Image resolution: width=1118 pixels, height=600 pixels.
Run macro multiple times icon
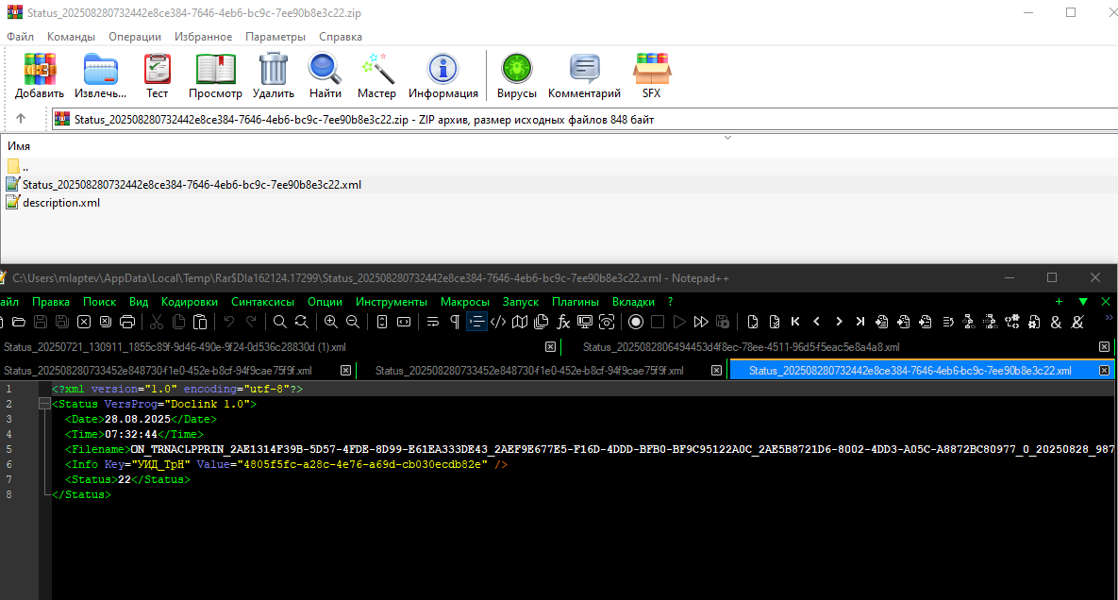[x=701, y=322]
